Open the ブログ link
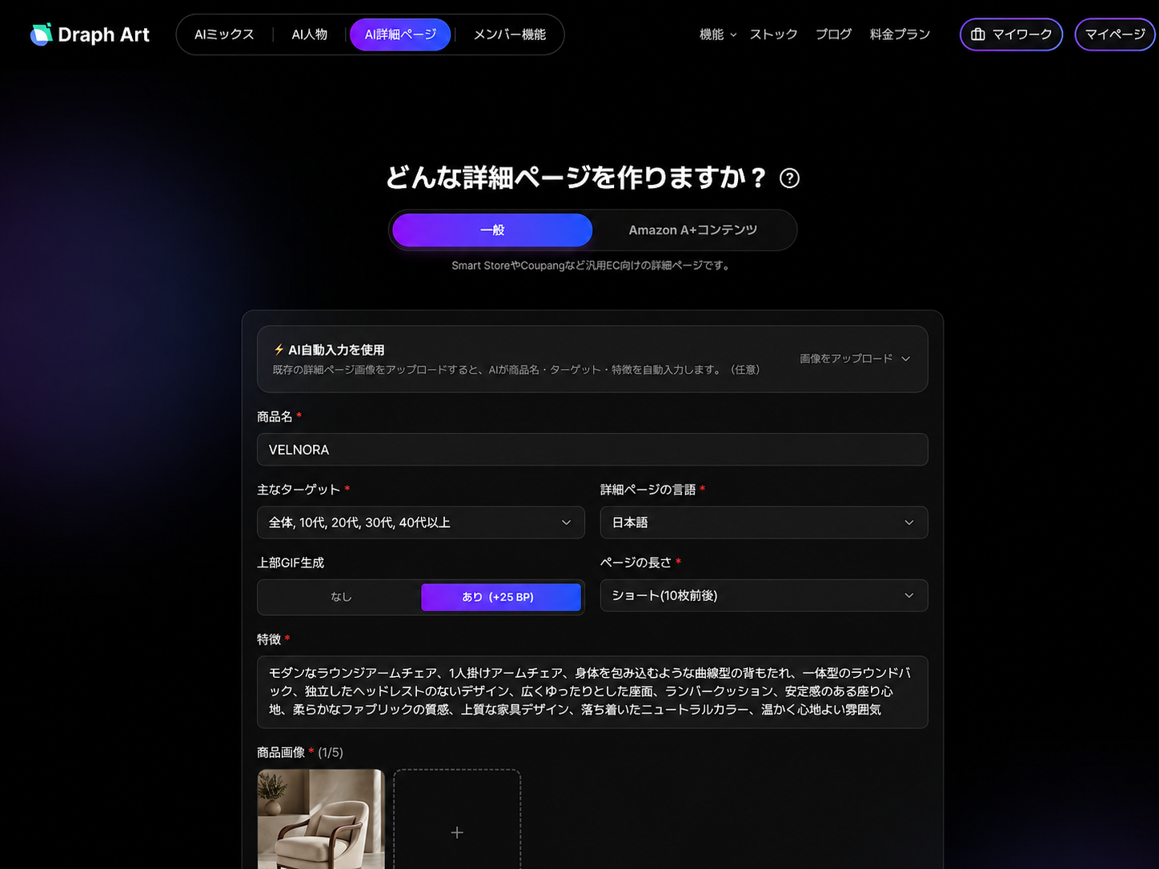 833,34
